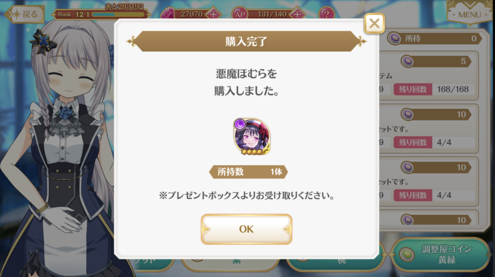Open help with the question mark icon
495x277 pixels.
pyautogui.click(x=326, y=14)
